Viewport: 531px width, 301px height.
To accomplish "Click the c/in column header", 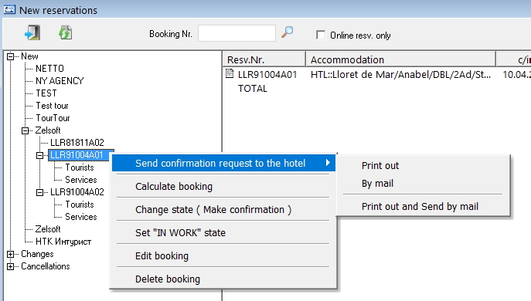I will (514, 59).
